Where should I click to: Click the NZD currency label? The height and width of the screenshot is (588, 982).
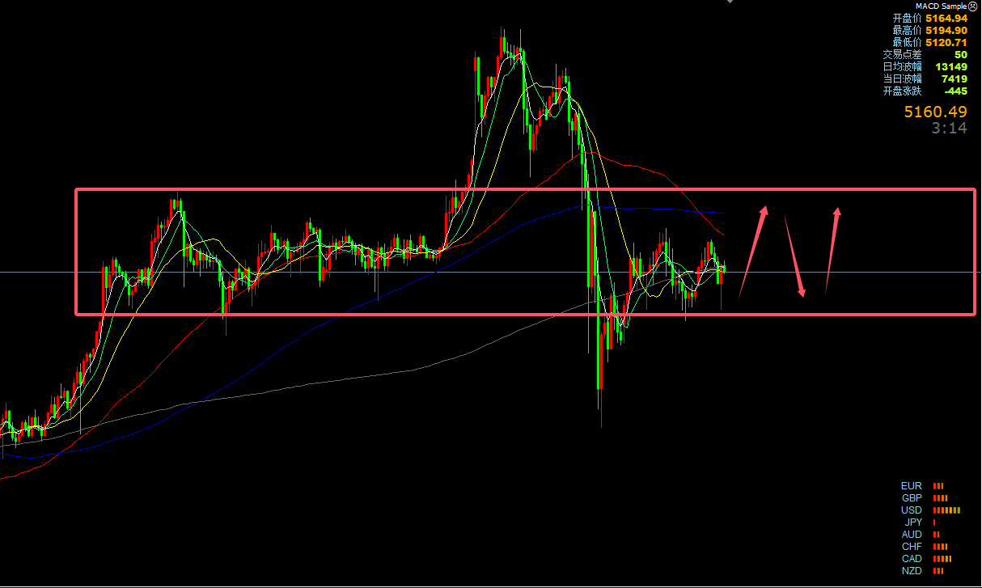click(912, 571)
